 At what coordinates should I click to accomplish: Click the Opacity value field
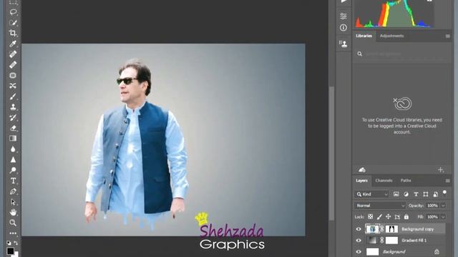click(x=432, y=206)
